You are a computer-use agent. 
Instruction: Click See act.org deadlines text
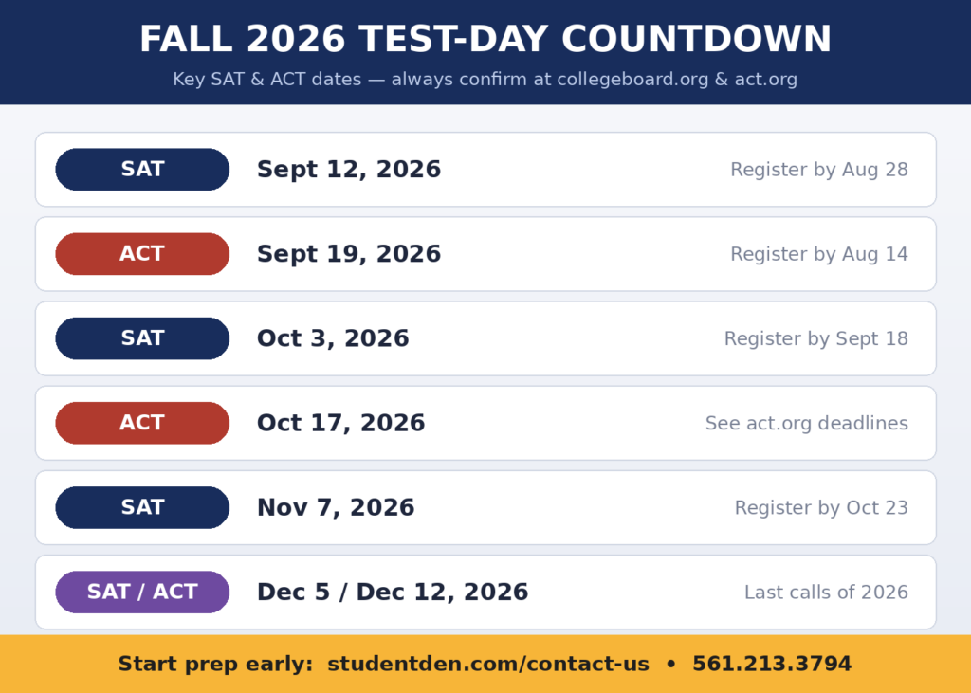807,423
